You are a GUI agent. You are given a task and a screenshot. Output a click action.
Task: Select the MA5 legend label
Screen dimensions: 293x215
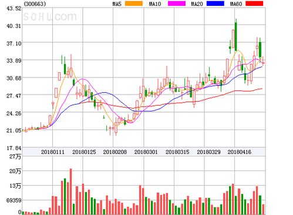tap(117, 4)
